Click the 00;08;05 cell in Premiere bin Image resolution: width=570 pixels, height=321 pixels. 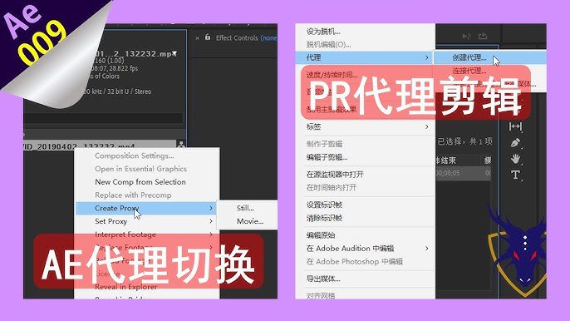(x=448, y=173)
